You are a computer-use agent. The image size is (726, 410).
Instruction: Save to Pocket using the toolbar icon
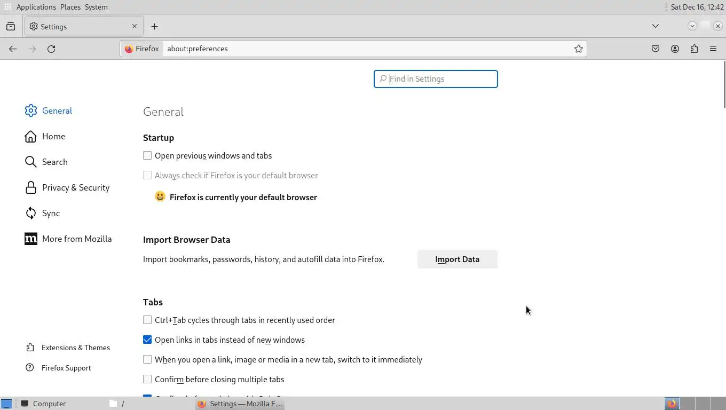(656, 49)
